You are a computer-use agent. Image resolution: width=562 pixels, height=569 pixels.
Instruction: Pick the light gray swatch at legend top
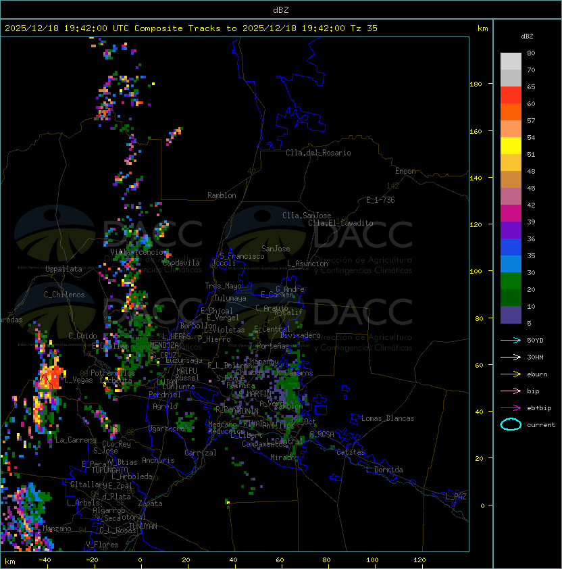[511, 61]
